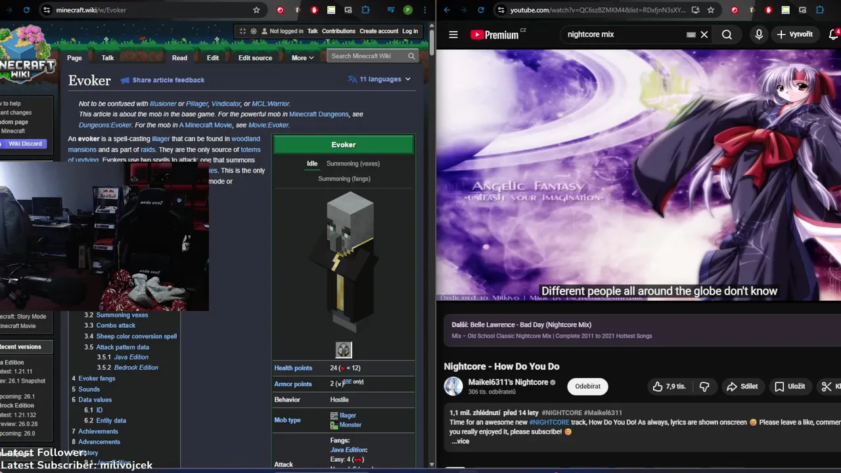Like the video with 7,9 tis. button
Screen dimensions: 841x473
669,386
